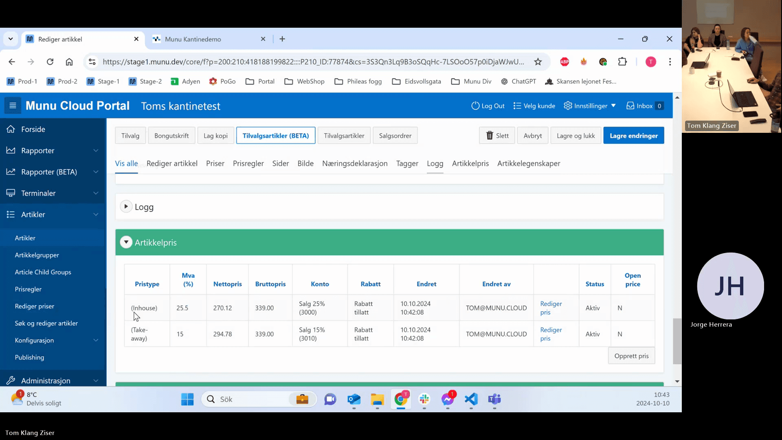Click the browser address bar URL
782x440 pixels.
pos(314,62)
